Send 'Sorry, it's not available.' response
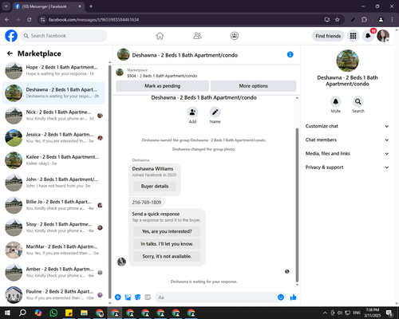Image resolution: width=399 pixels, height=319 pixels. [167, 256]
